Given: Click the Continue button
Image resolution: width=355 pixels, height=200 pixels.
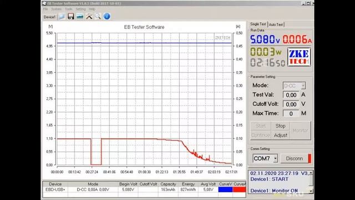Looking at the screenshot, I should tap(261, 135).
